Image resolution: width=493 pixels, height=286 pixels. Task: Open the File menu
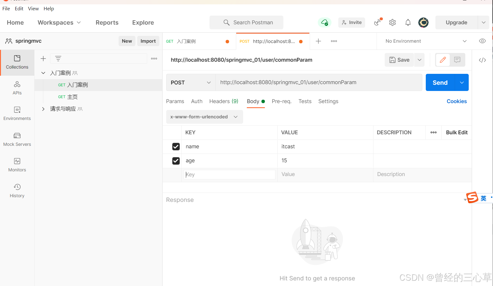[x=6, y=8]
